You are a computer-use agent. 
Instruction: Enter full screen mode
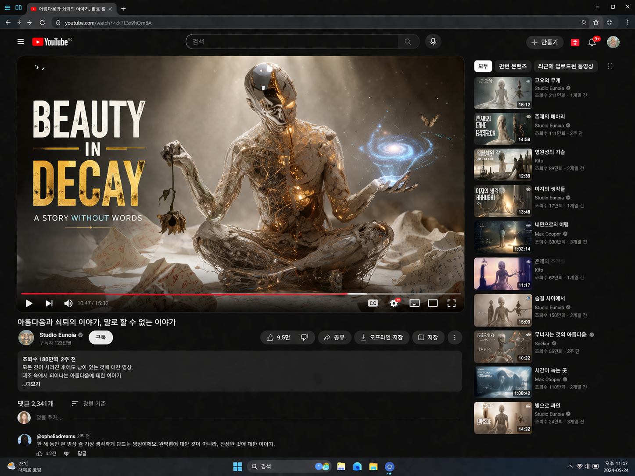point(452,303)
